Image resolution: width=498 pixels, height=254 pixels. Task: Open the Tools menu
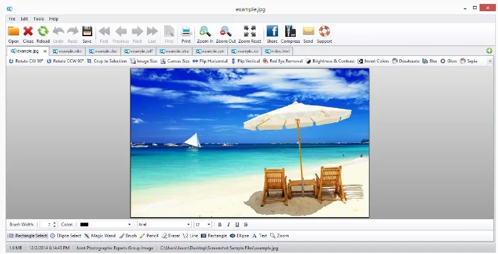[x=39, y=18]
